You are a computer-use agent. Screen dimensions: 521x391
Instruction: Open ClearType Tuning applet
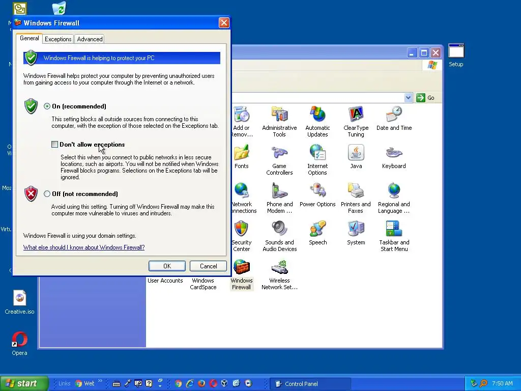356,122
